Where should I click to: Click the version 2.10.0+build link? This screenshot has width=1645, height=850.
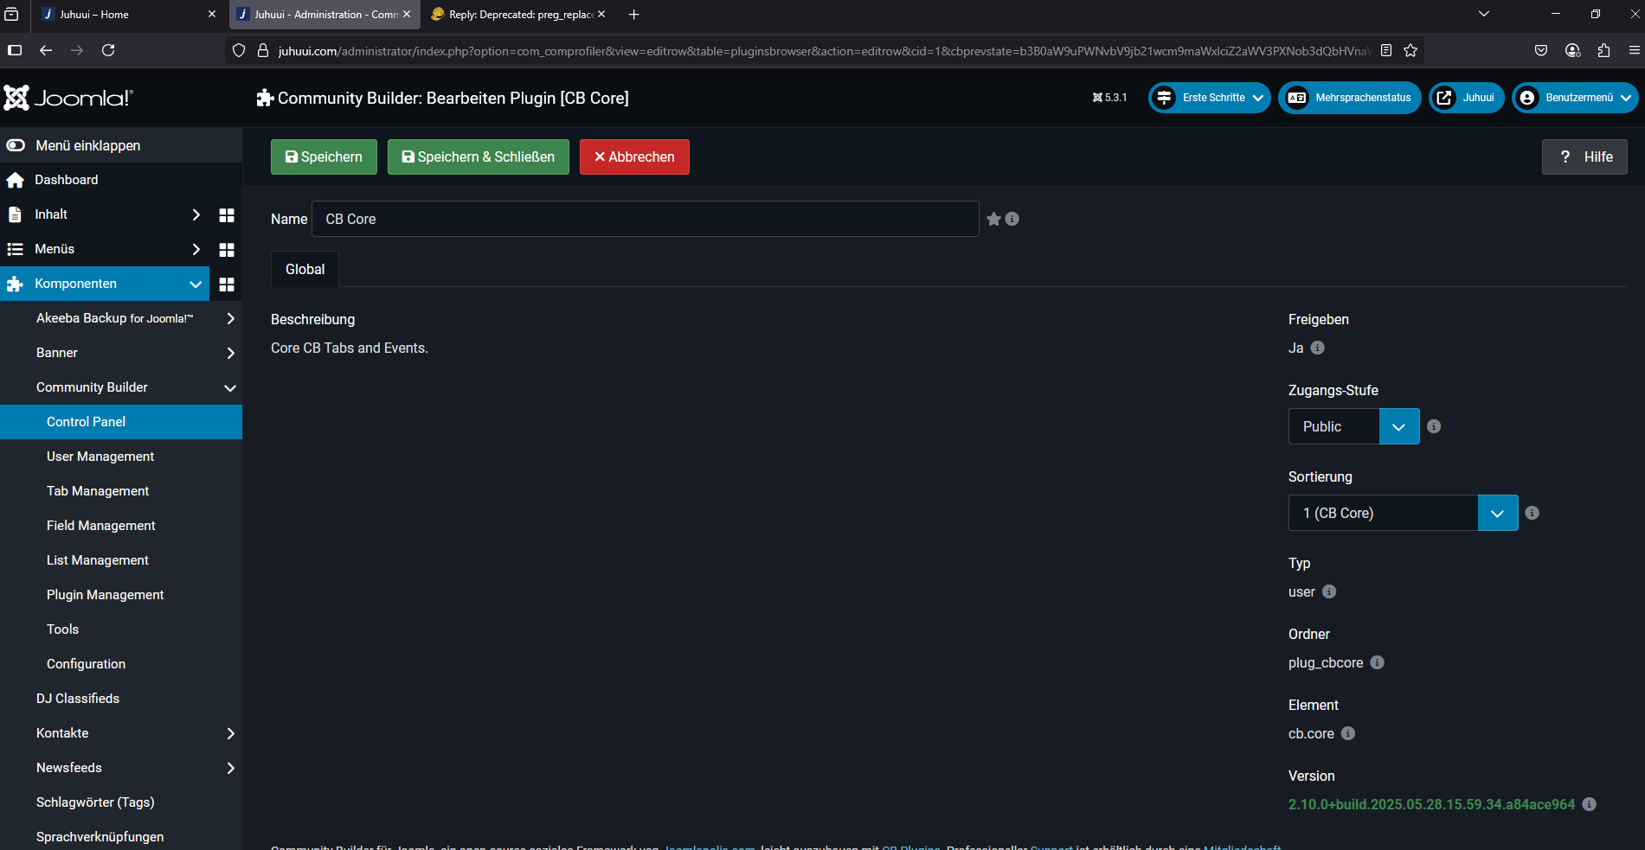(1431, 804)
